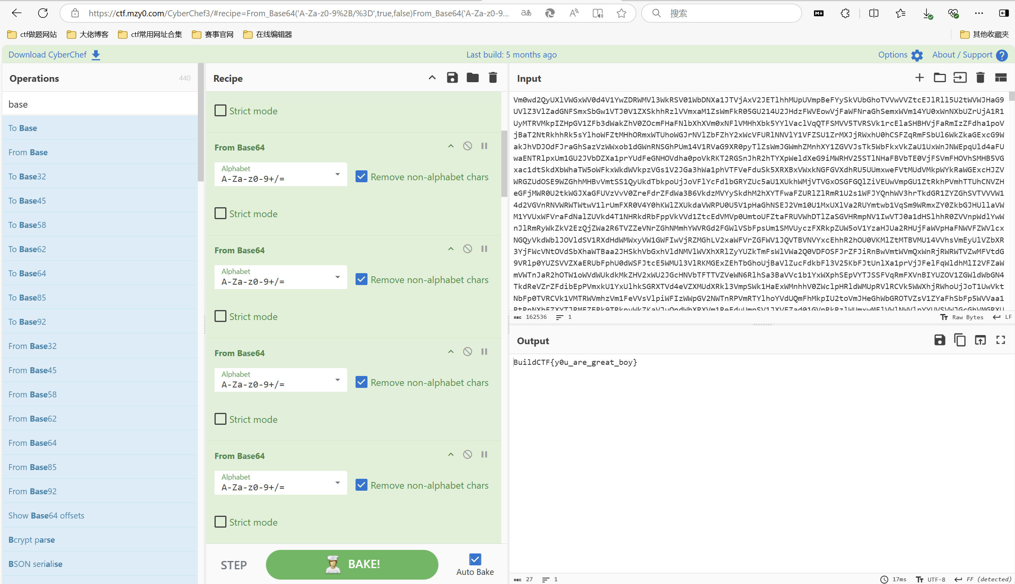Uncheck Remove non-alphabet chars in third From Base64
The image size is (1015, 584).
click(x=361, y=382)
